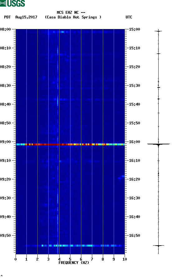Click the USGS logo
Viewport: 172px width, 279px height.
pos(12,3)
